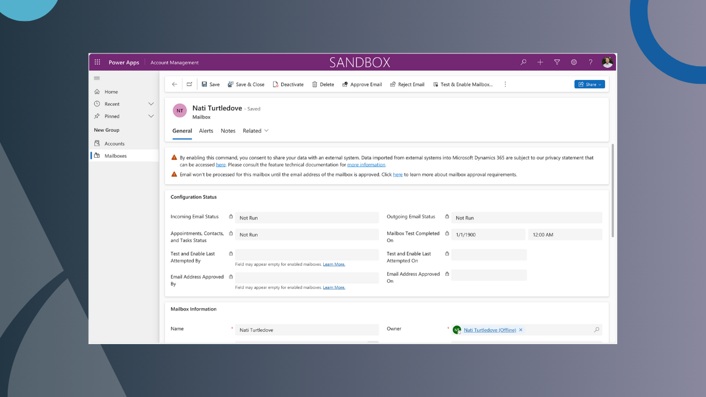Open the help question mark icon
This screenshot has width=706, height=397.
(590, 62)
